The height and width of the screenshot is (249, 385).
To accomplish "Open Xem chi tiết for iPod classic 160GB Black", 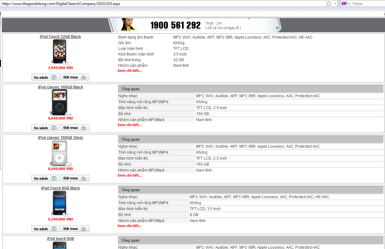I will (130, 125).
